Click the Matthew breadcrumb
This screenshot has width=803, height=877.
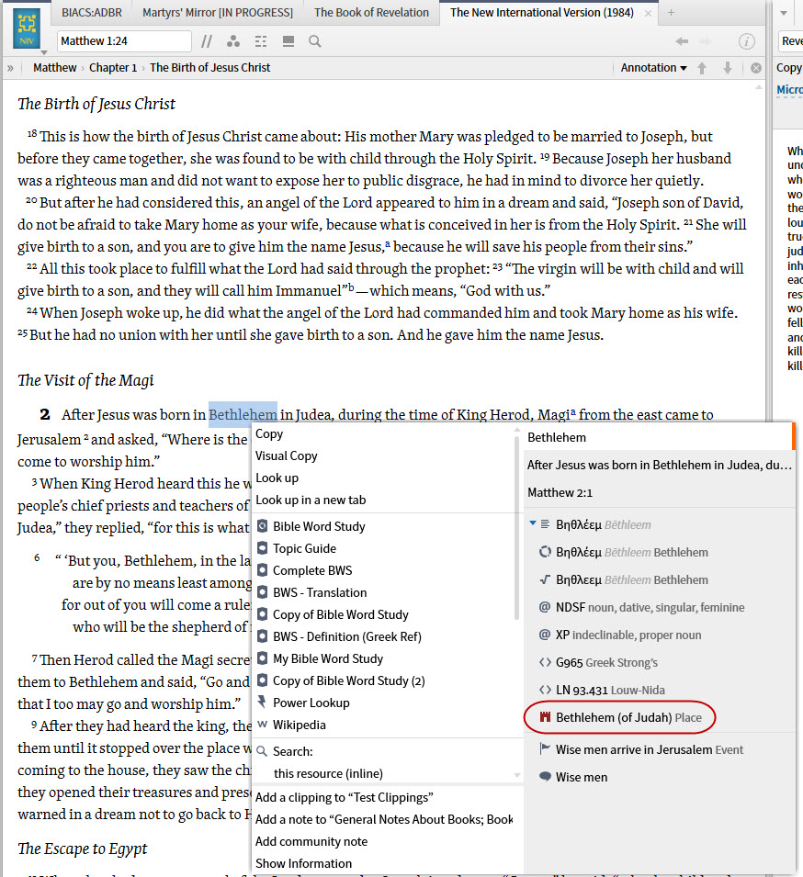pos(54,68)
